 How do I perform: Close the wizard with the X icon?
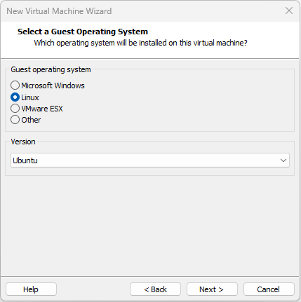point(289,11)
